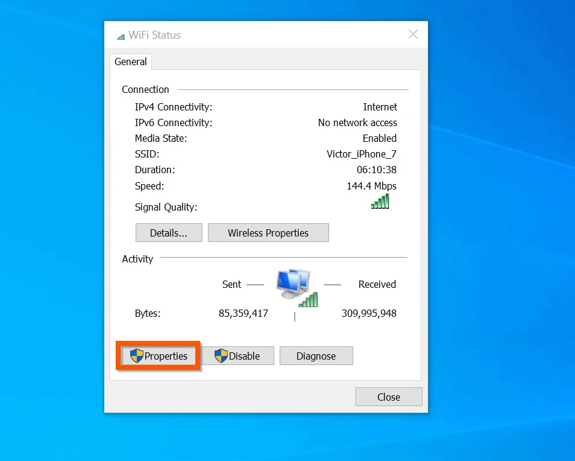Click the IPv6 'No network access' value
575x461 pixels.
point(357,122)
